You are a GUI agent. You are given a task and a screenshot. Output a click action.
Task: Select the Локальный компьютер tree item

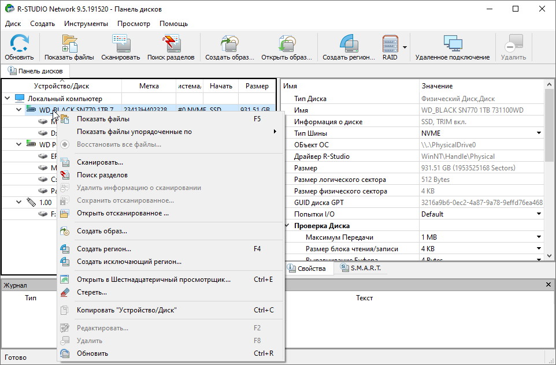click(65, 99)
